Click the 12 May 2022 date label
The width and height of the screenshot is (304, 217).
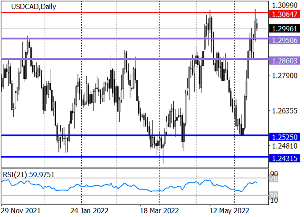(x=229, y=211)
